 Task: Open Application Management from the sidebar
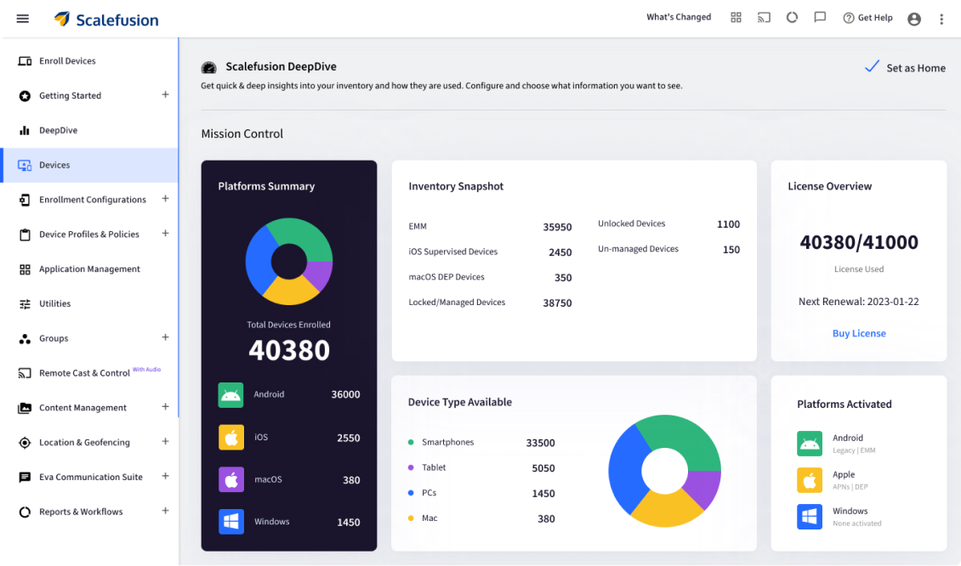pyautogui.click(x=88, y=269)
